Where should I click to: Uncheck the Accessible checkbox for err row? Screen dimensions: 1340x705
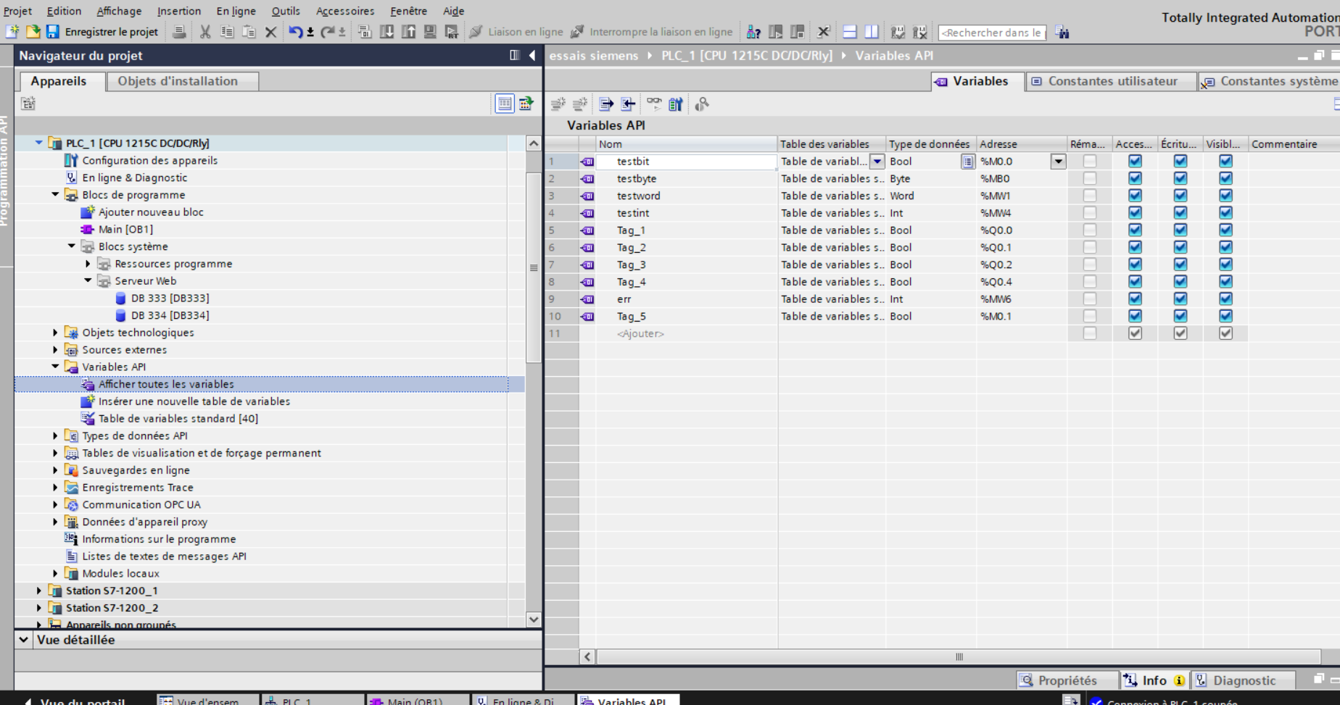pyautogui.click(x=1135, y=299)
